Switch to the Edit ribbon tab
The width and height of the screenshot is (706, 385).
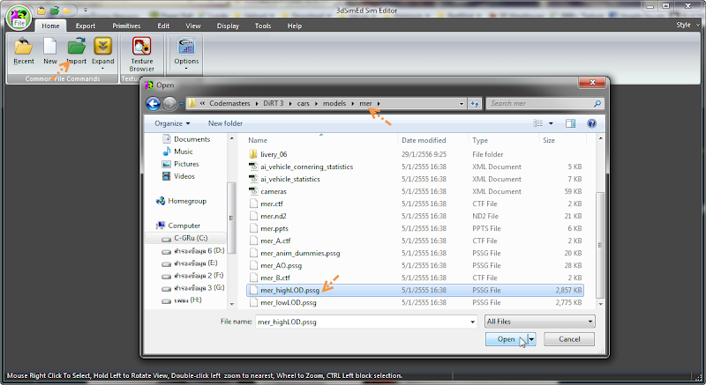(163, 26)
